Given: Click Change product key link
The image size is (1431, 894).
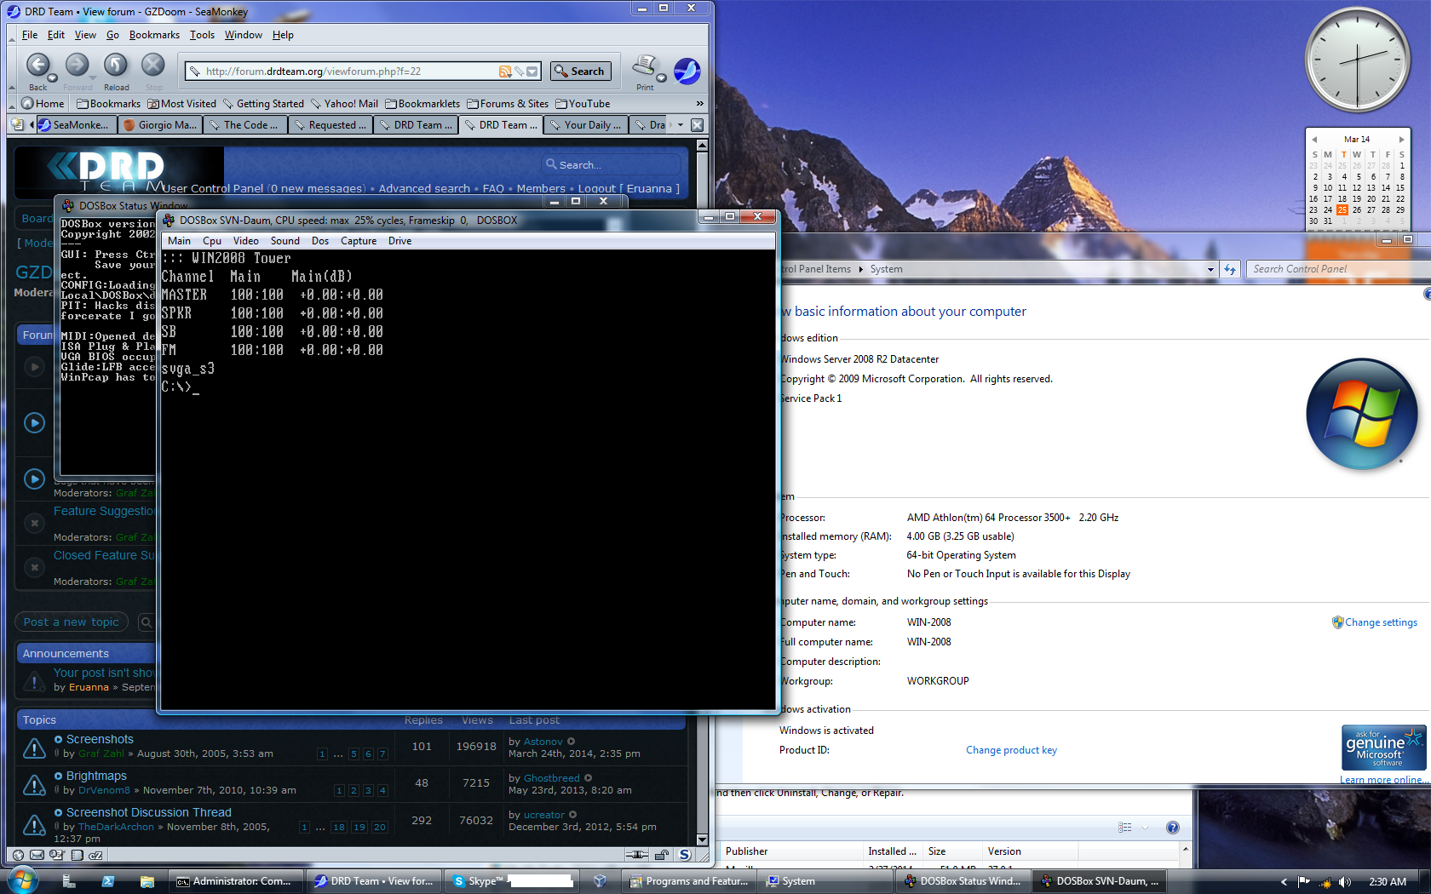Looking at the screenshot, I should point(1011,750).
